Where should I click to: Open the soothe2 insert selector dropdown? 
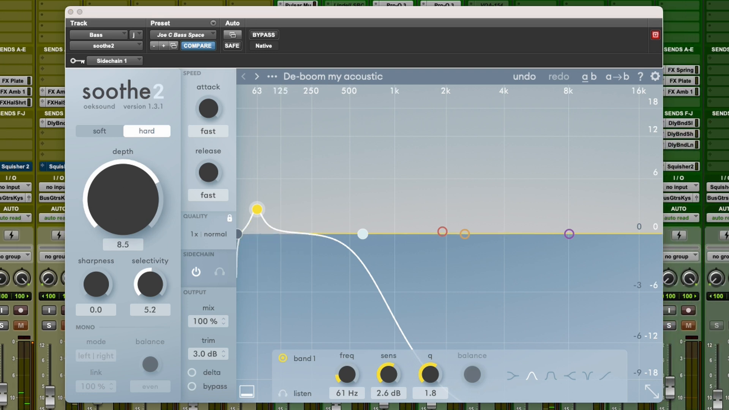tap(106, 46)
